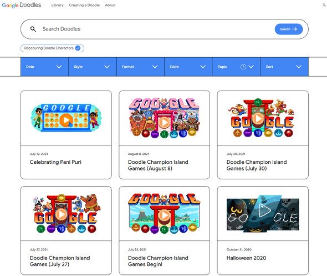Expand the Style filter dropdown

pos(93,67)
